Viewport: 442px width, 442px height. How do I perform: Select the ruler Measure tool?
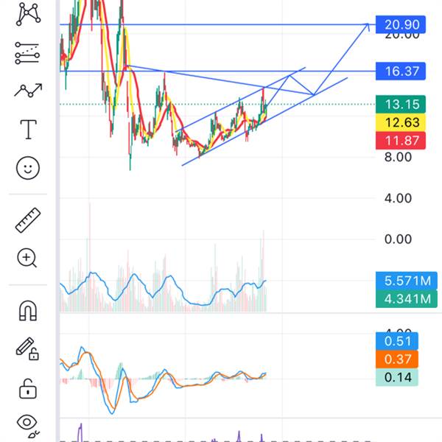pyautogui.click(x=28, y=220)
